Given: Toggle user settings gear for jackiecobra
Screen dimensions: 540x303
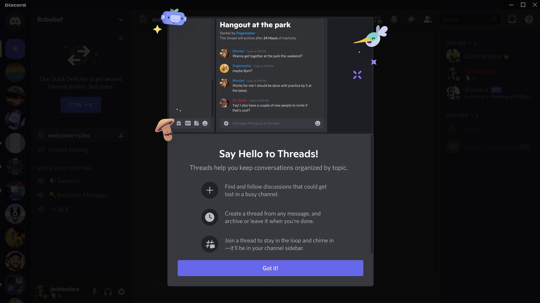Looking at the screenshot, I should [122, 292].
